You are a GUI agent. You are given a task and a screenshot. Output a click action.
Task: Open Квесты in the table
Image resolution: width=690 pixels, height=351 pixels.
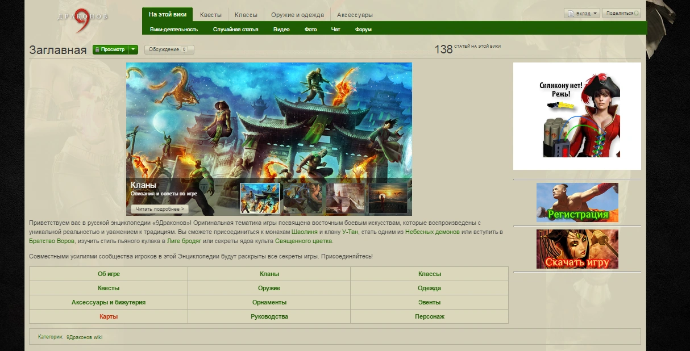click(x=109, y=288)
